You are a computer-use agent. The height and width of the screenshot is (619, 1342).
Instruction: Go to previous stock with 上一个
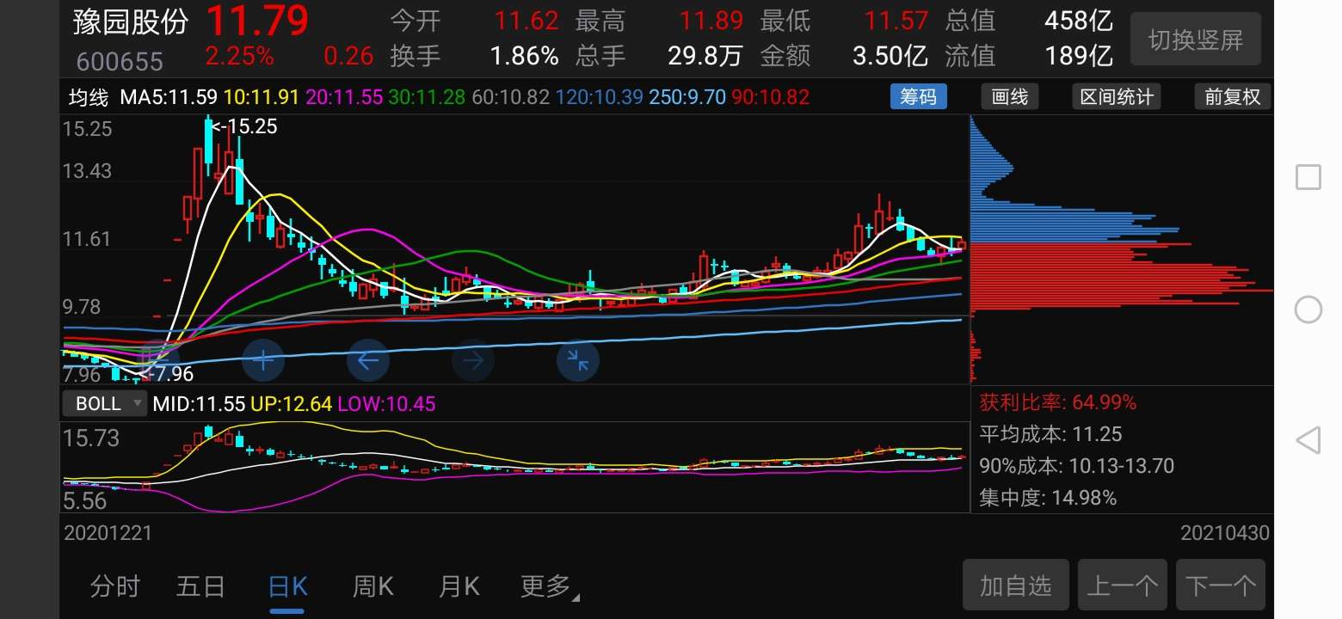(1123, 586)
